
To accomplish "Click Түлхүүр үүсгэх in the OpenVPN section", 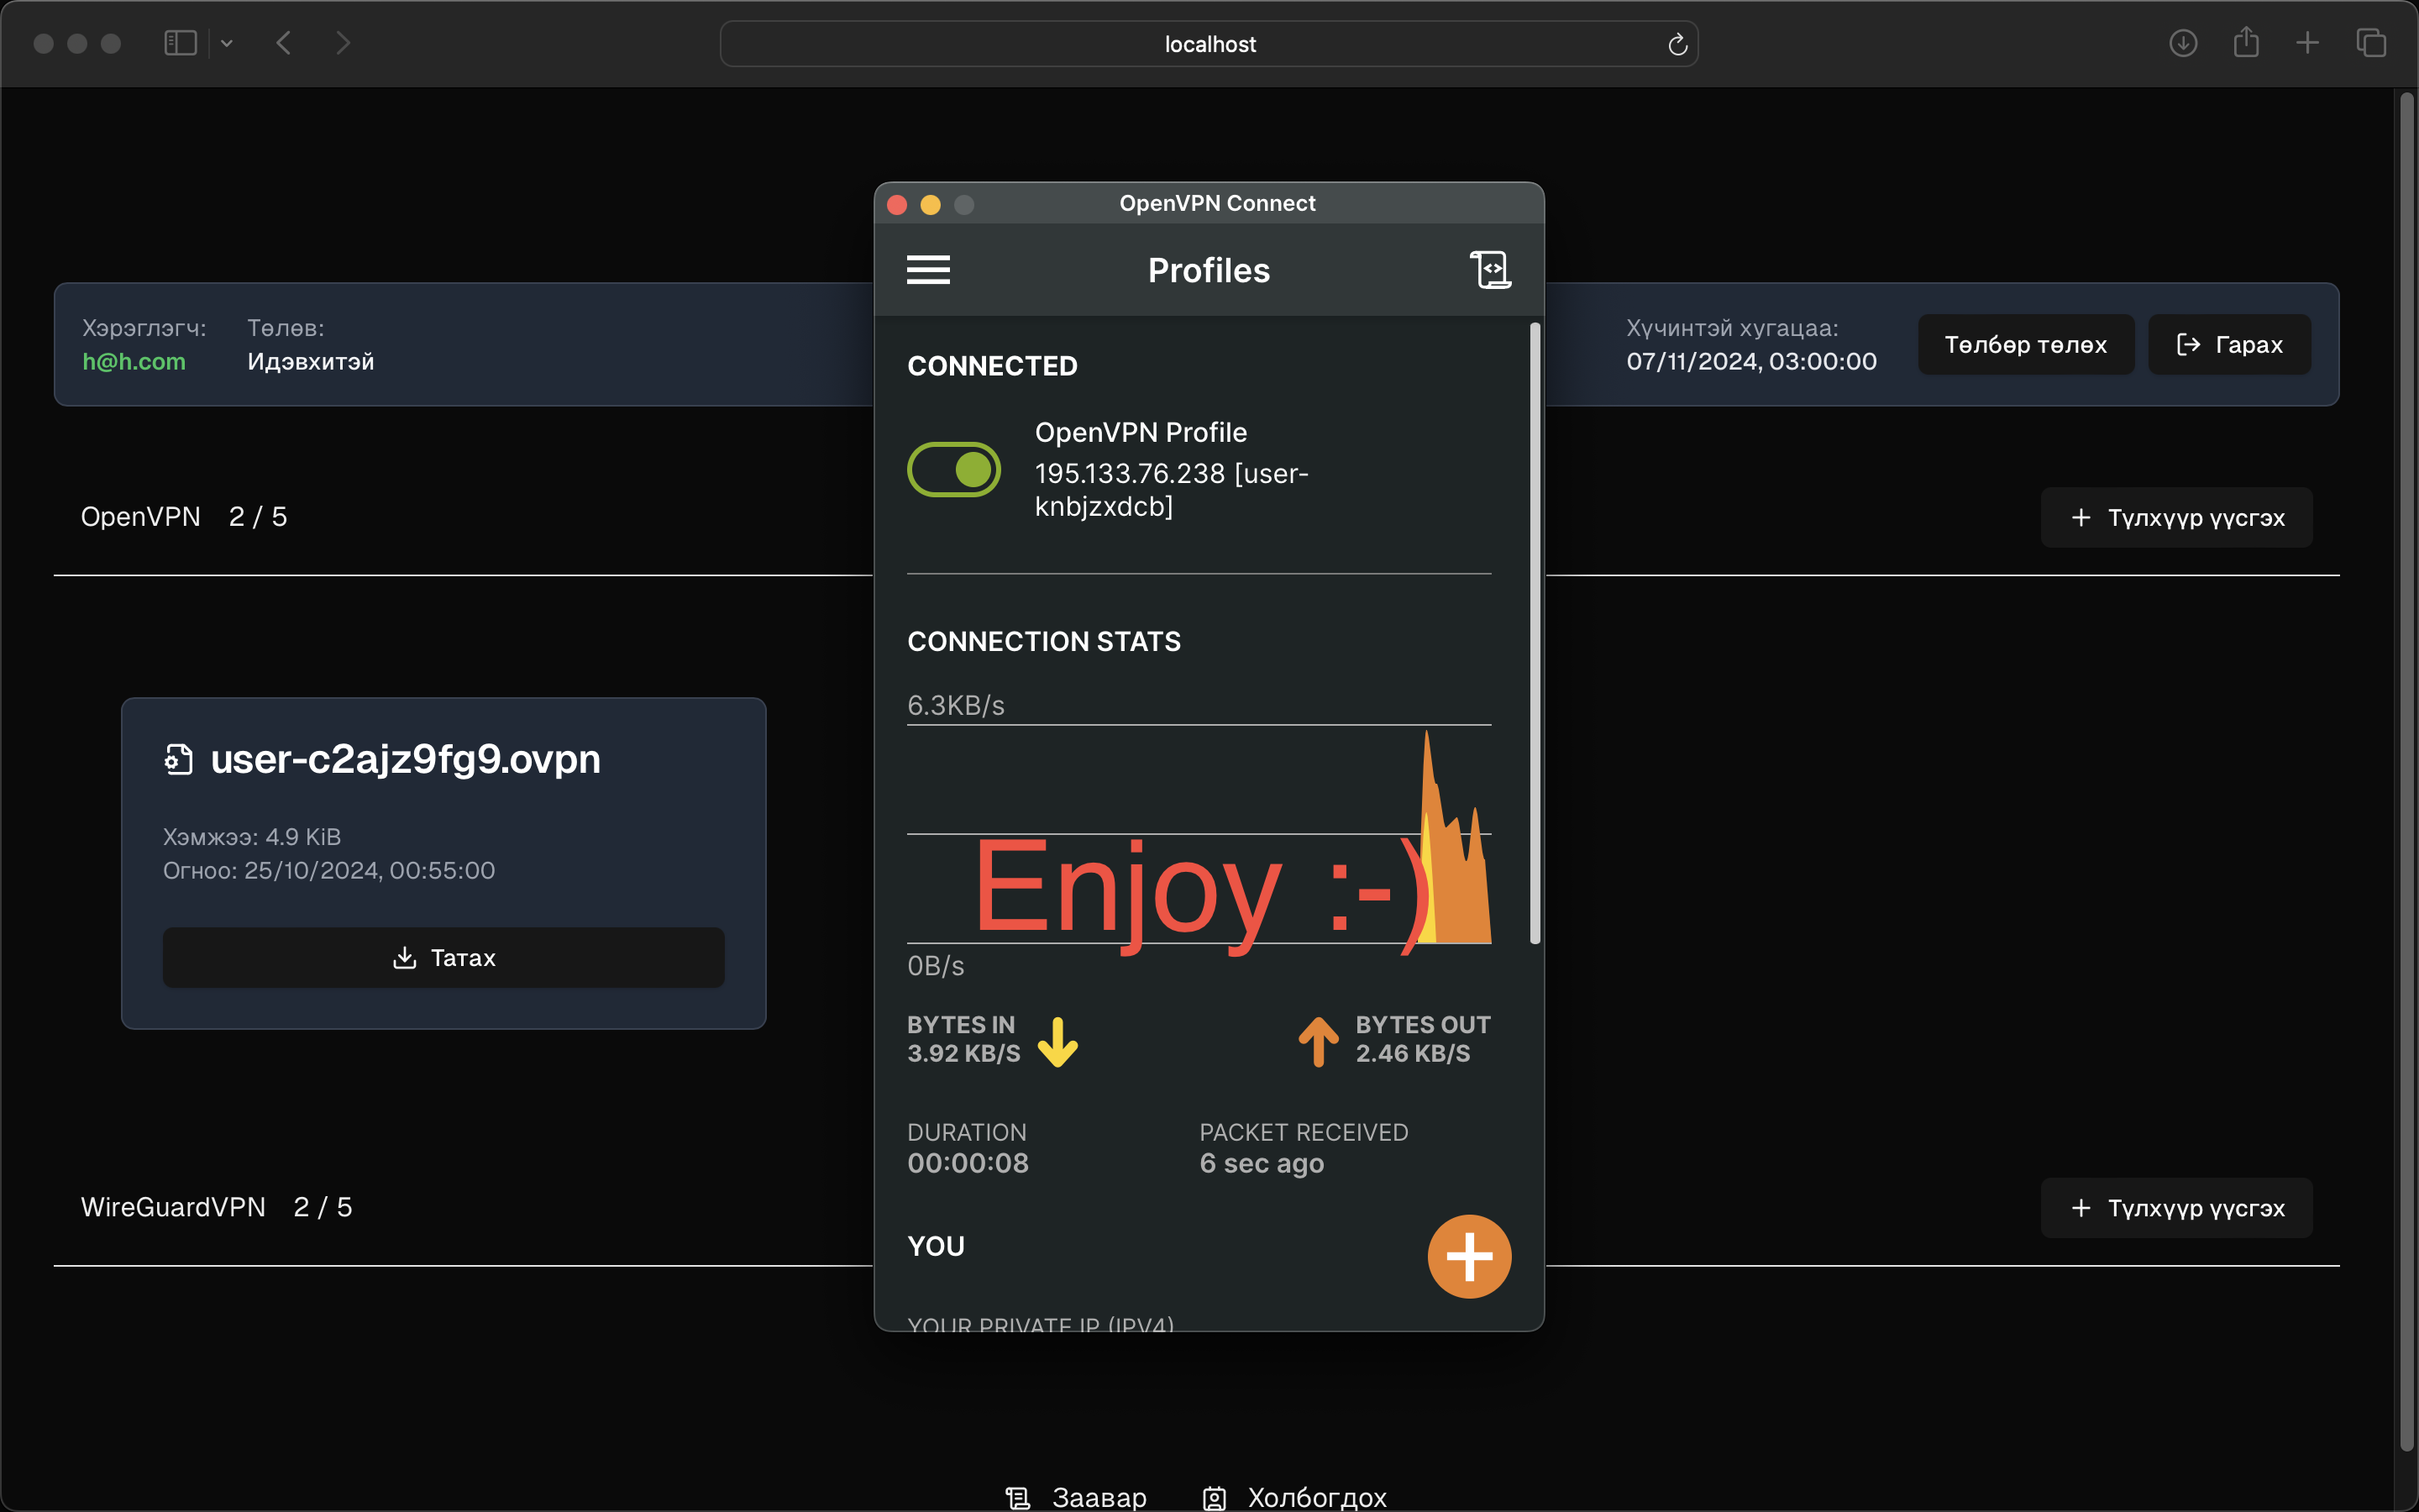I will 2176,517.
